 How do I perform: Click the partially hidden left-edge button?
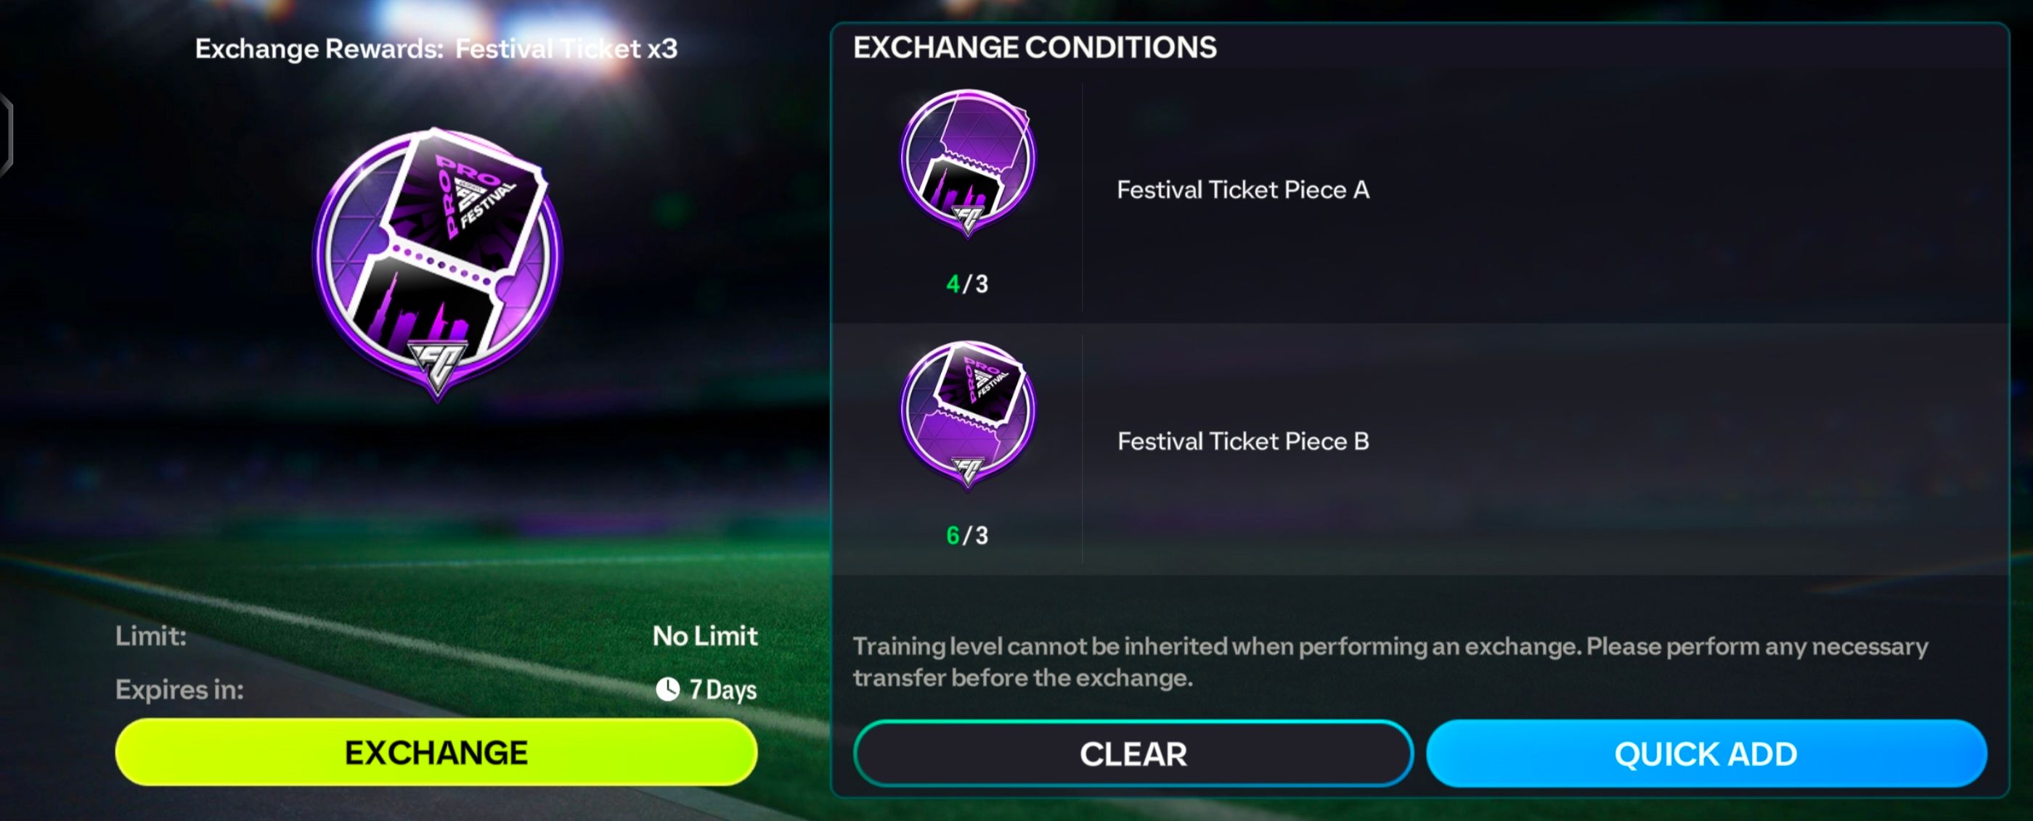pos(6,134)
